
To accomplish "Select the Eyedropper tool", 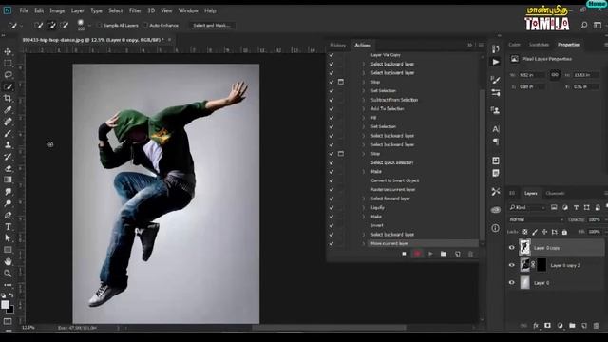I will pyautogui.click(x=8, y=110).
